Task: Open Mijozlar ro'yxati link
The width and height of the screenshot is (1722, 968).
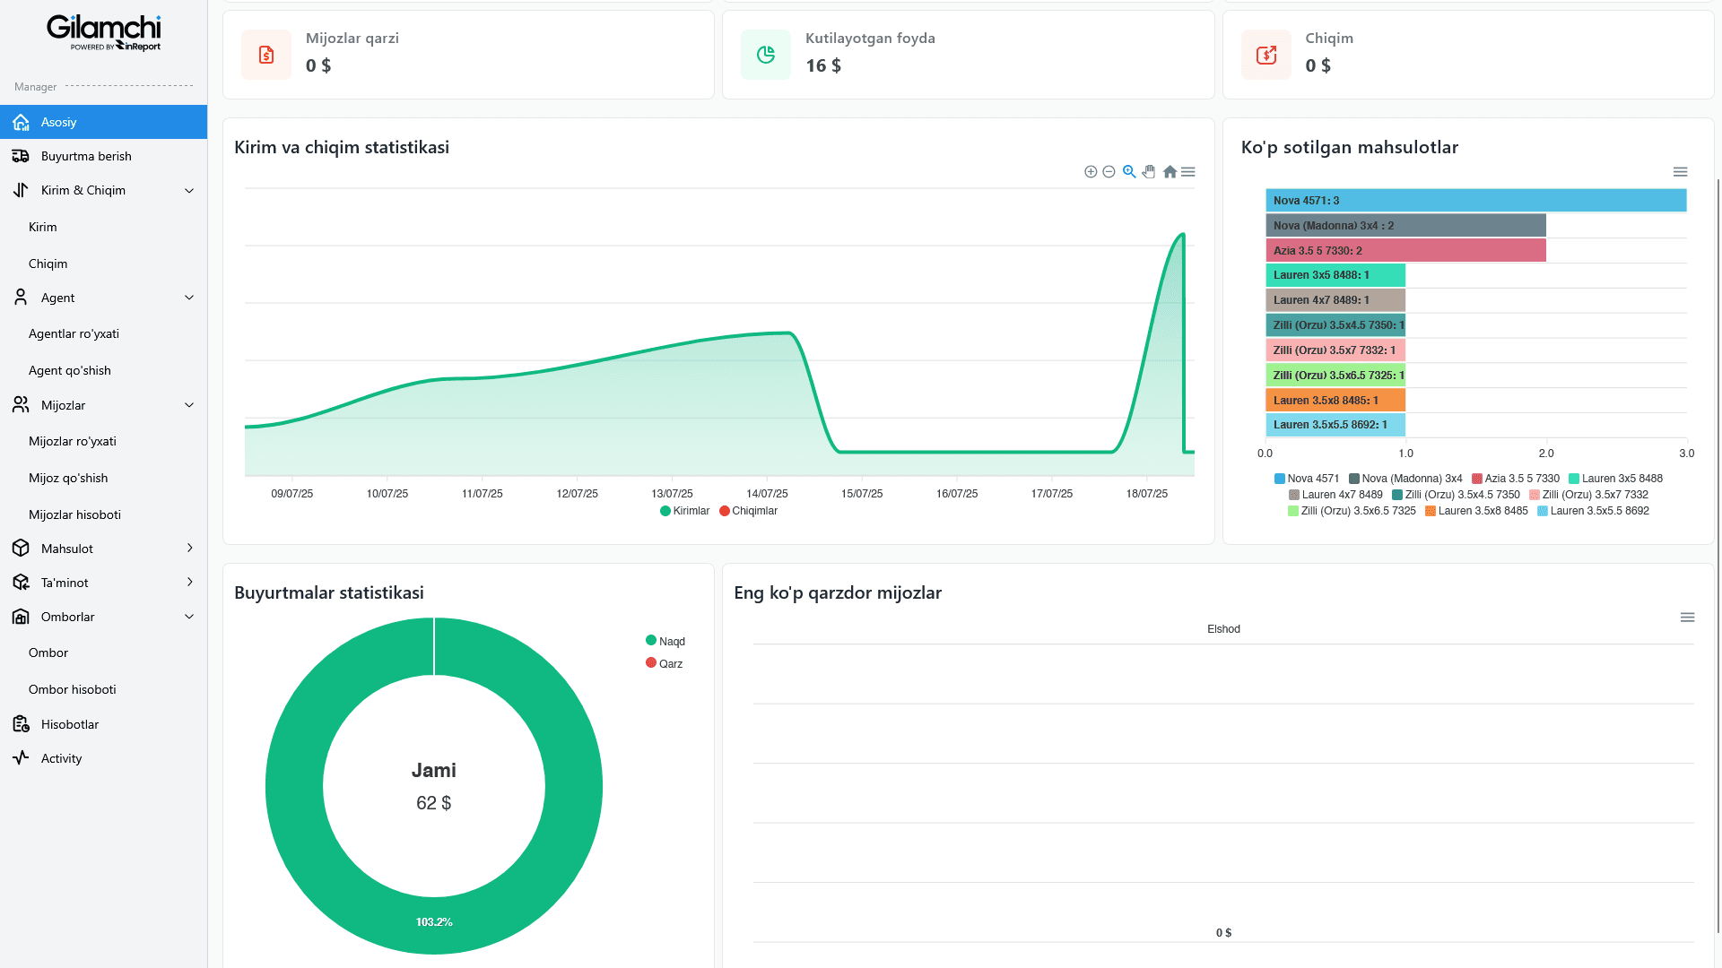Action: [x=73, y=441]
